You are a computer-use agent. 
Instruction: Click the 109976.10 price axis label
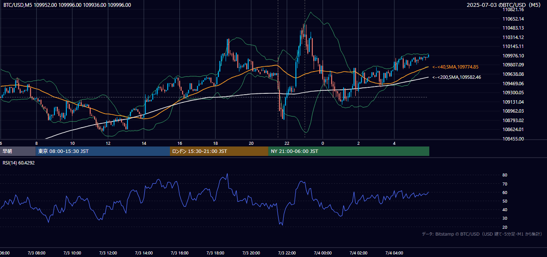514,56
